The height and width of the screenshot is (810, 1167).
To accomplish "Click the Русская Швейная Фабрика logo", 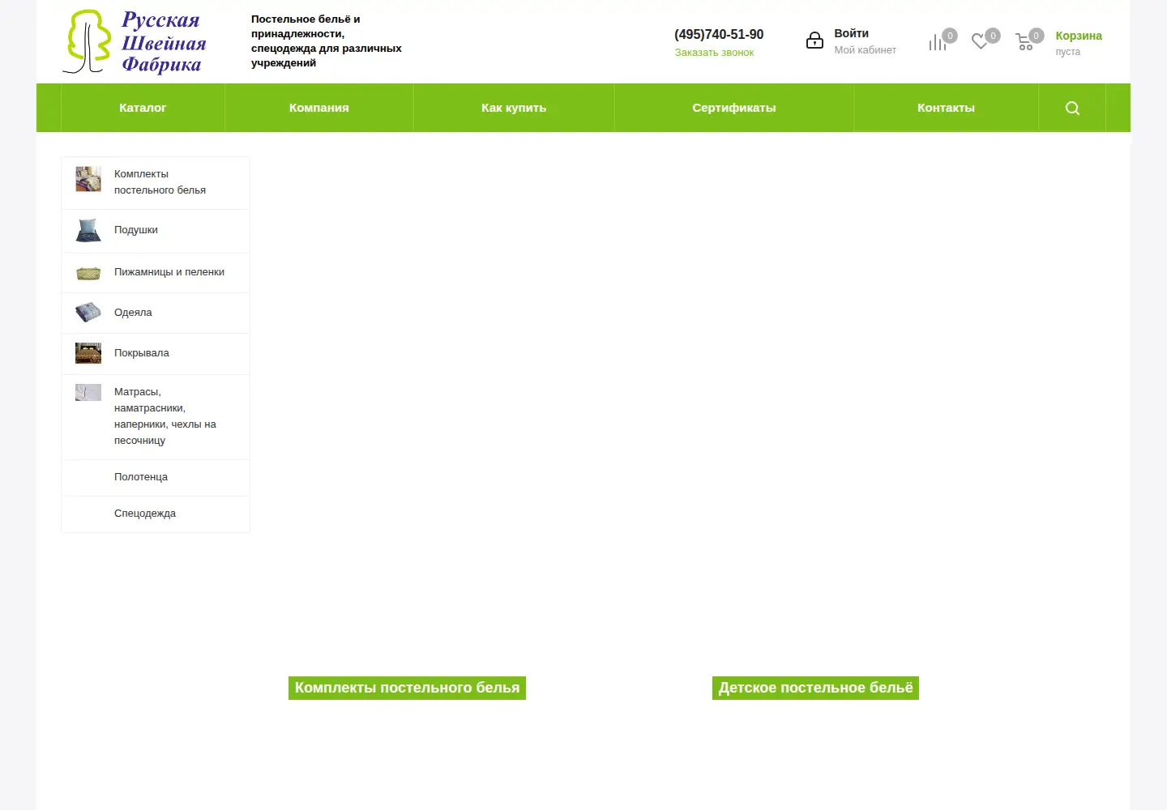I will point(135,42).
